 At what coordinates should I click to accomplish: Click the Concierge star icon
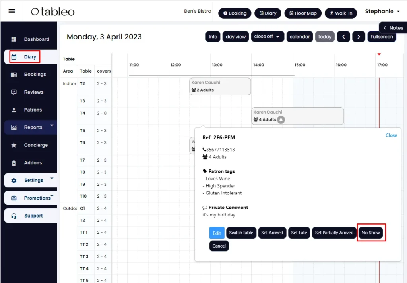(x=14, y=145)
